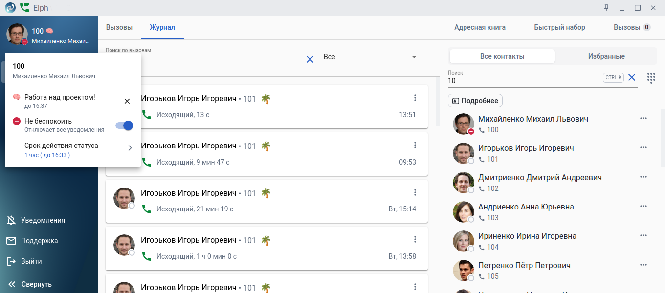
Task: Open Support via the envelope icon
Action: coord(11,241)
